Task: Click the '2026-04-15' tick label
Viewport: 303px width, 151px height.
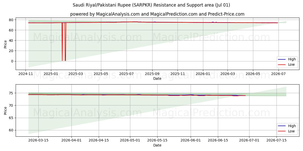Action: [x=99, y=140]
